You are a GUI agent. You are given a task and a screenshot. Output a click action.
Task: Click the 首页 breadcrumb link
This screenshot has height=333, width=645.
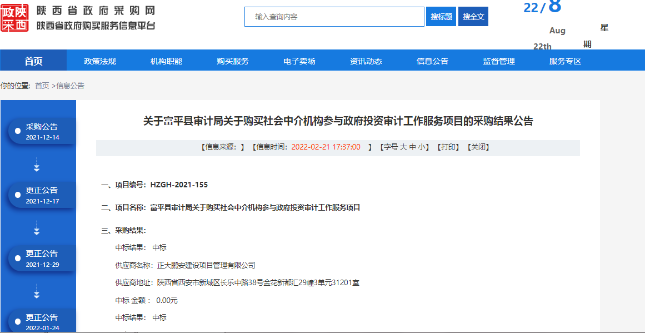[42, 86]
